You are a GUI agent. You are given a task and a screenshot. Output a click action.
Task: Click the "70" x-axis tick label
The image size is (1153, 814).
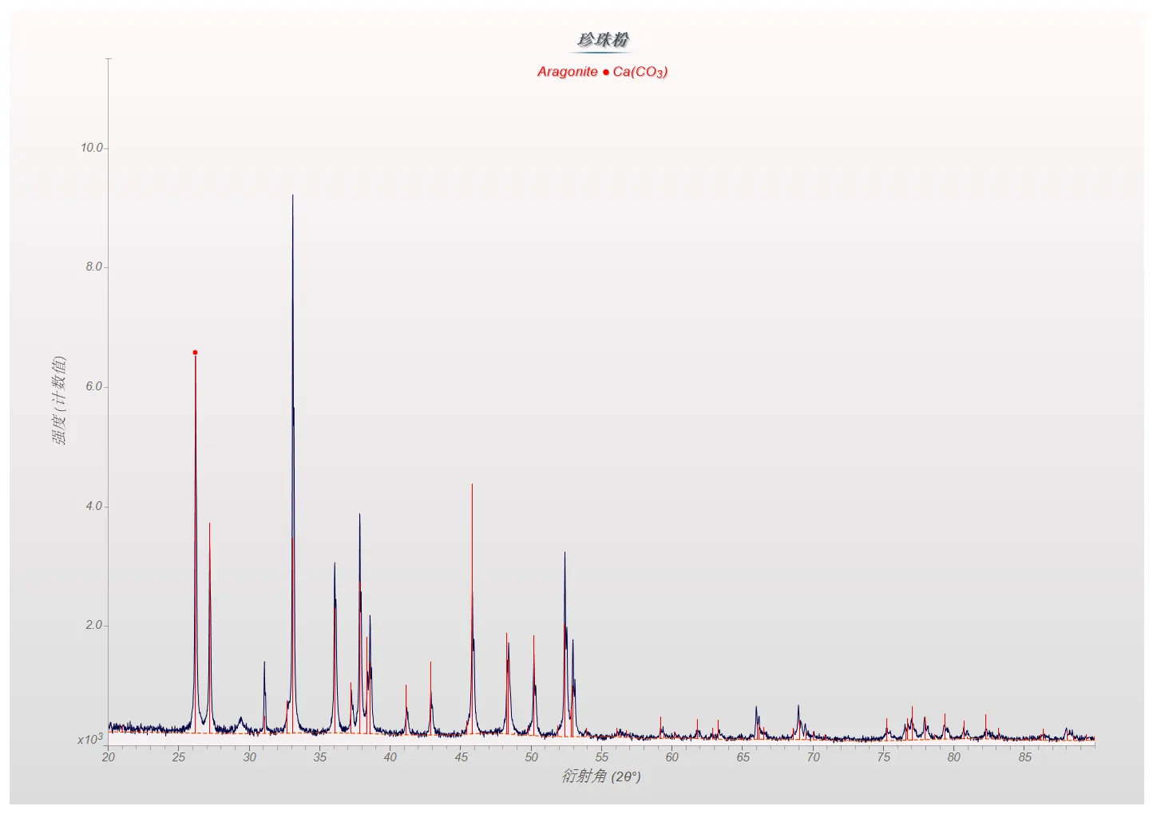click(813, 757)
